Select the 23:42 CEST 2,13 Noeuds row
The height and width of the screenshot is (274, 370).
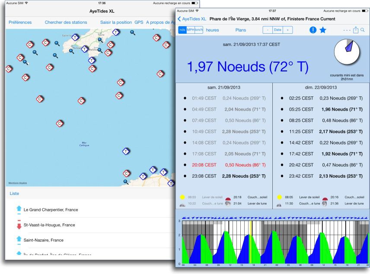point(322,176)
